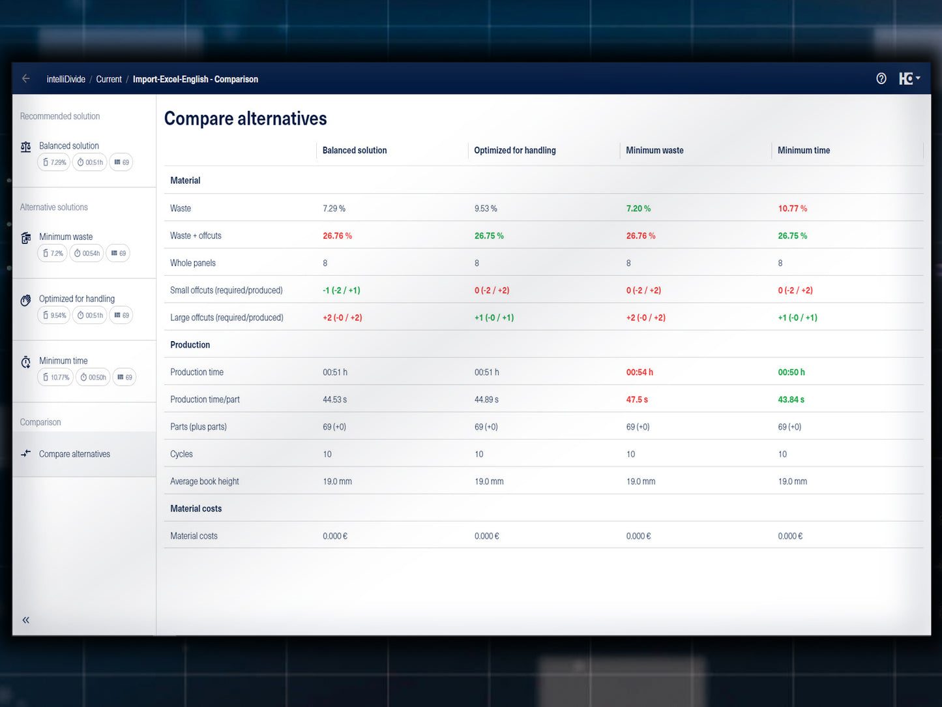The height and width of the screenshot is (707, 942).
Task: Open the HO user account dropdown
Action: (909, 79)
